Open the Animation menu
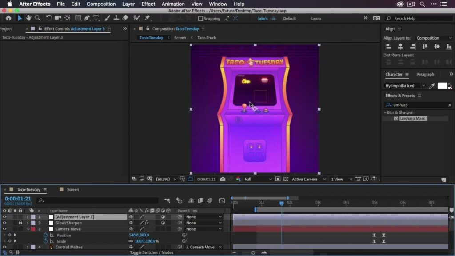This screenshot has height=256, width=455. pyautogui.click(x=173, y=4)
